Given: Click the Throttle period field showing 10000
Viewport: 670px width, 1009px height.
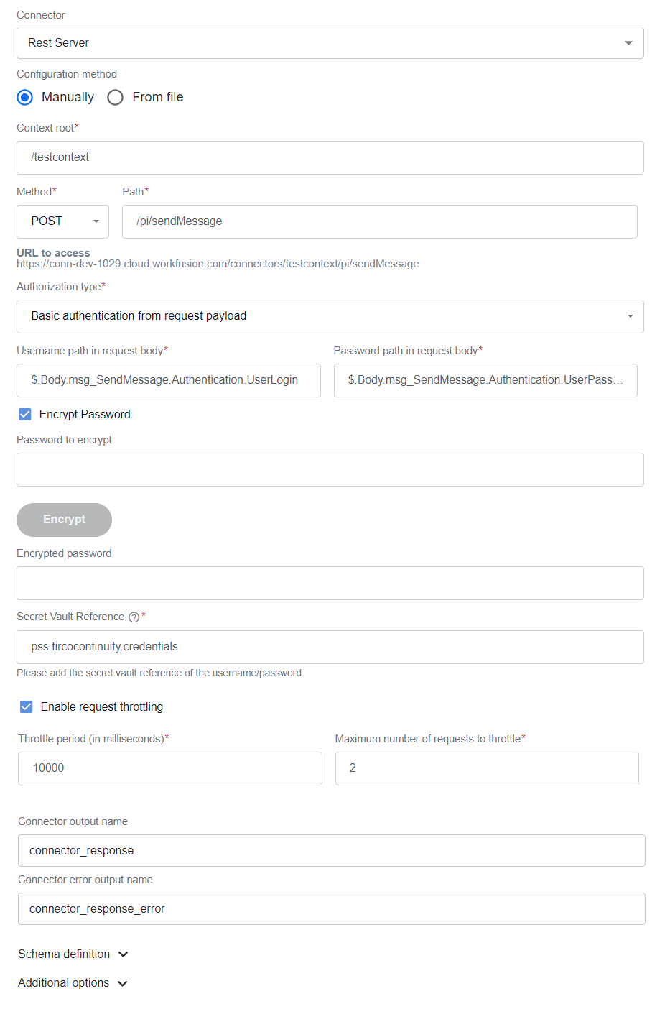Looking at the screenshot, I should click(x=170, y=768).
